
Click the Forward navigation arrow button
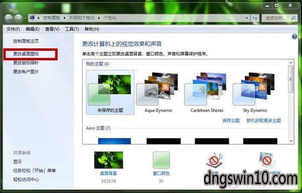tap(19, 18)
